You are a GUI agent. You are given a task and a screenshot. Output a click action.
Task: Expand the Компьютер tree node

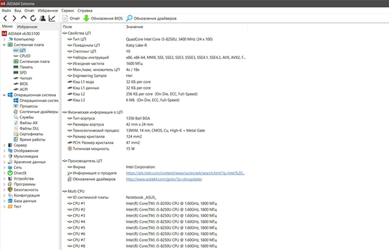click(x=4, y=39)
